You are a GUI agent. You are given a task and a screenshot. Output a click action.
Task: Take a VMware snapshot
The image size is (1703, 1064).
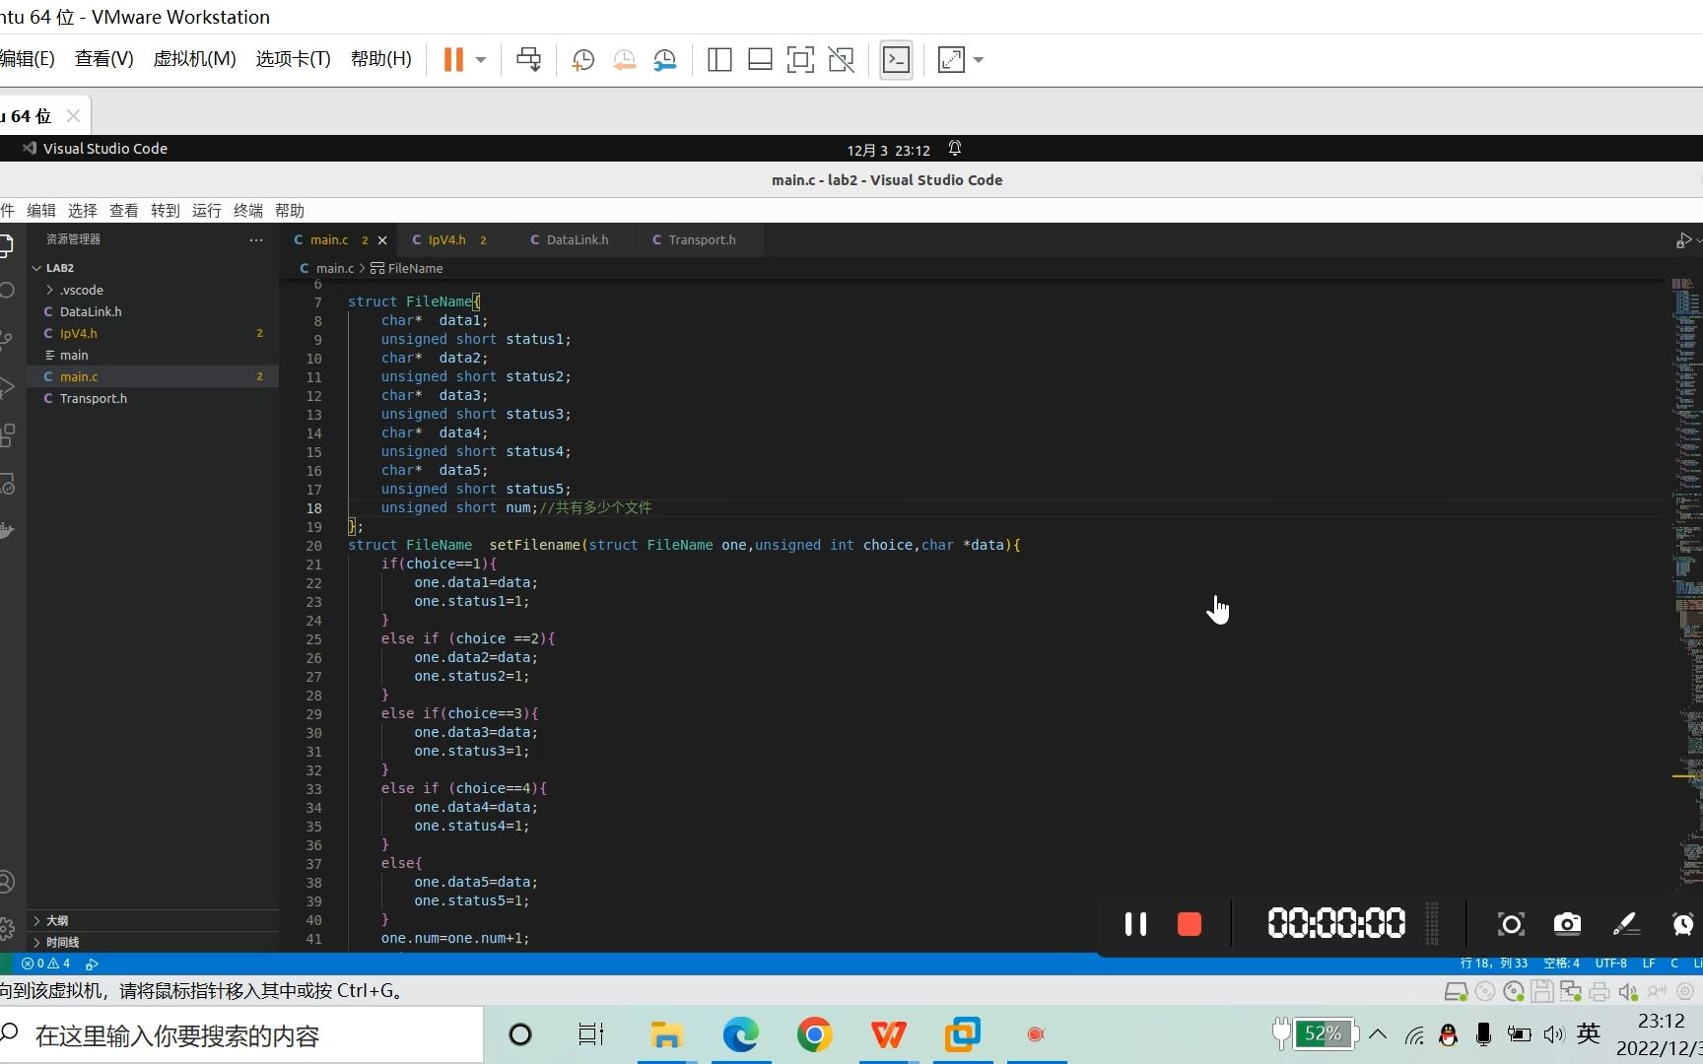(583, 60)
